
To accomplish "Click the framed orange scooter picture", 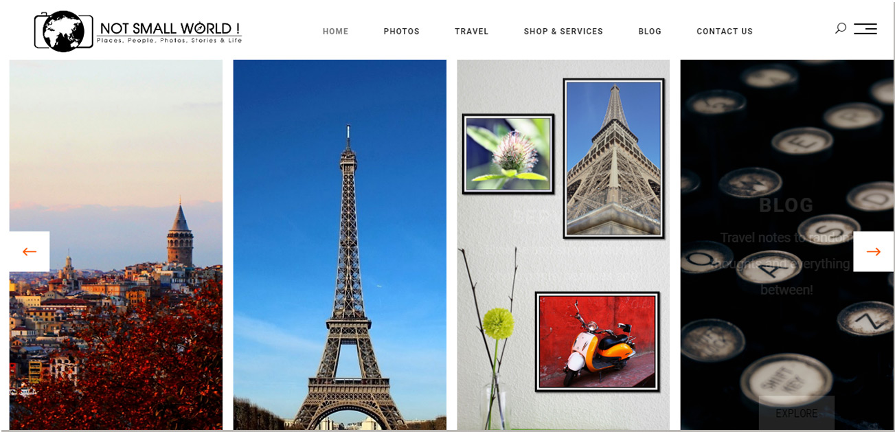I will click(597, 341).
